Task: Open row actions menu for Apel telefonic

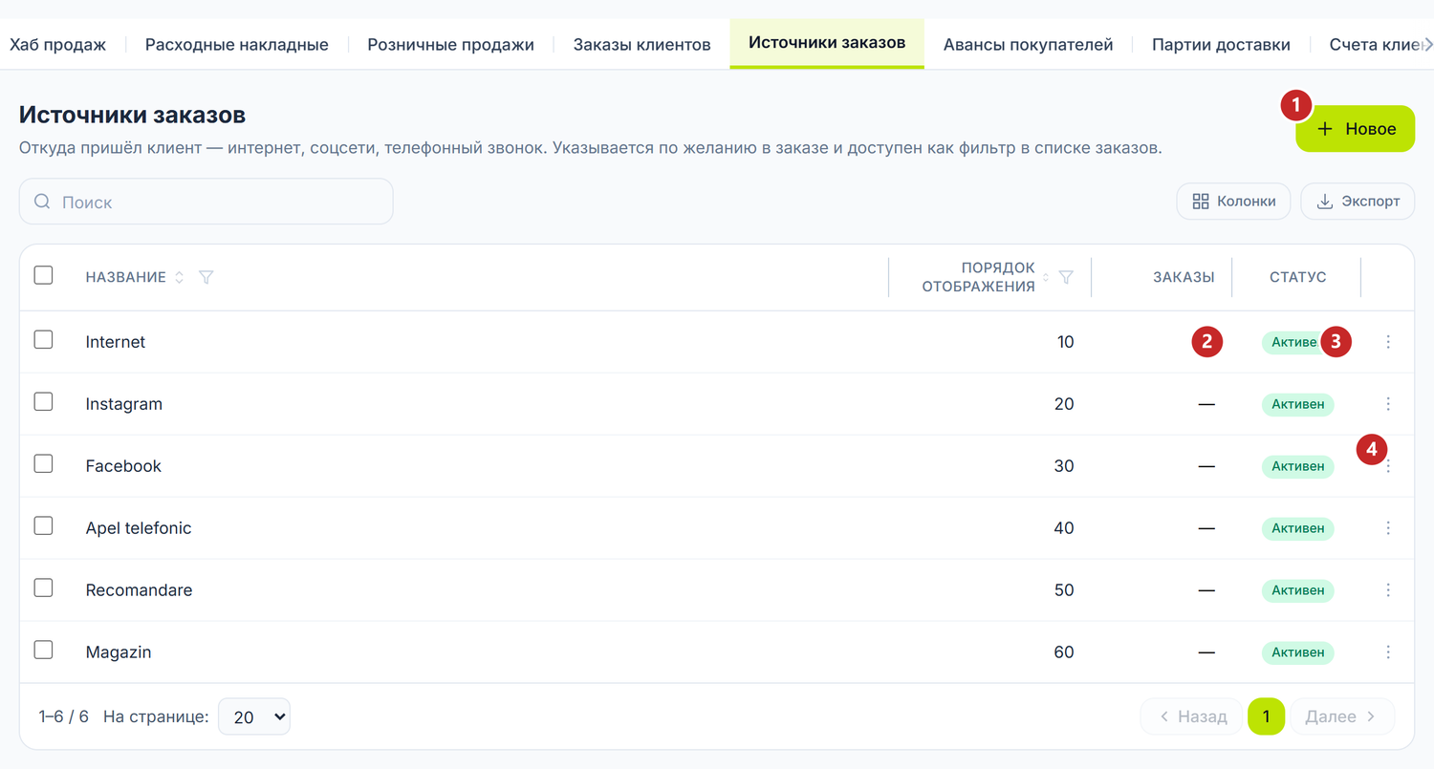Action: 1388,528
